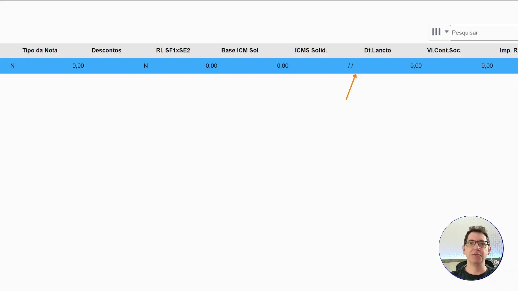Viewport: 518px width, 291px height.
Task: Click the Base ICM Sol header
Action: point(240,50)
